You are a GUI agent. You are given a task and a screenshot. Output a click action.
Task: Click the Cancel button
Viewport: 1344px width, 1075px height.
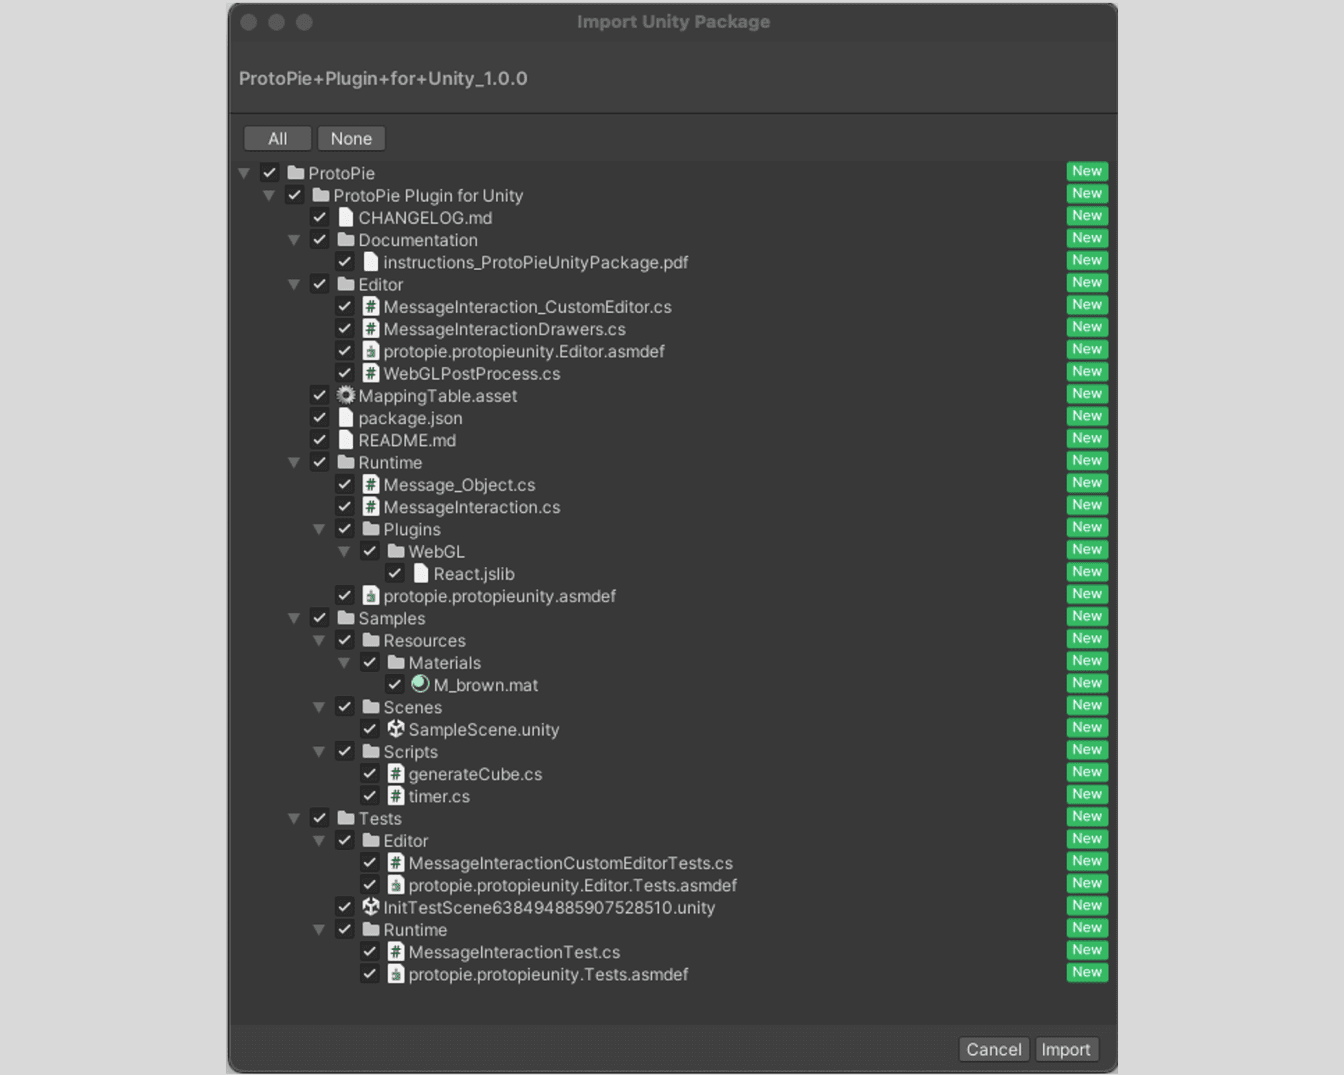tap(994, 1049)
